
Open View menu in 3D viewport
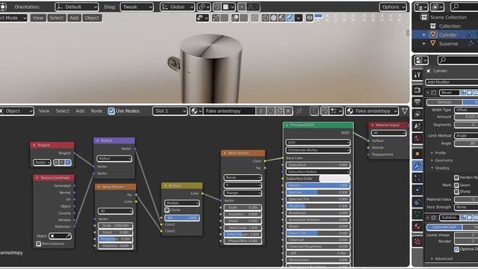click(38, 18)
